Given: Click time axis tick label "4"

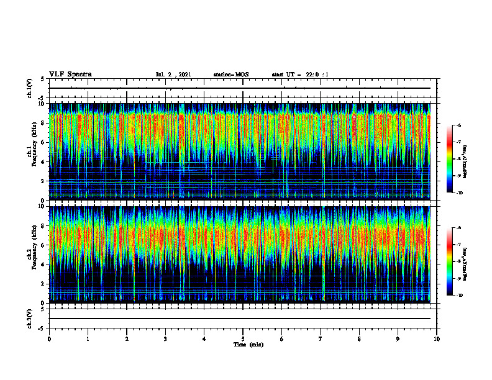Looking at the screenshot, I should click(204, 339).
